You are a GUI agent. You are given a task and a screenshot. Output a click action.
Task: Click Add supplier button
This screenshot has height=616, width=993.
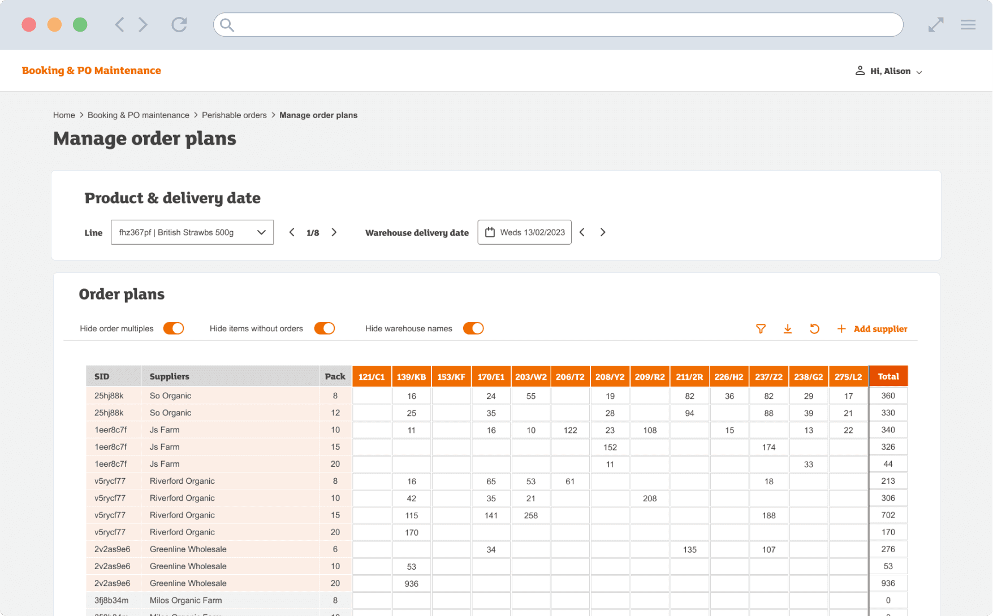point(872,329)
